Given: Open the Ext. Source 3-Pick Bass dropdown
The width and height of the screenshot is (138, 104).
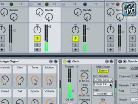Looking at the screenshot, I should pyautogui.click(x=103, y=80).
